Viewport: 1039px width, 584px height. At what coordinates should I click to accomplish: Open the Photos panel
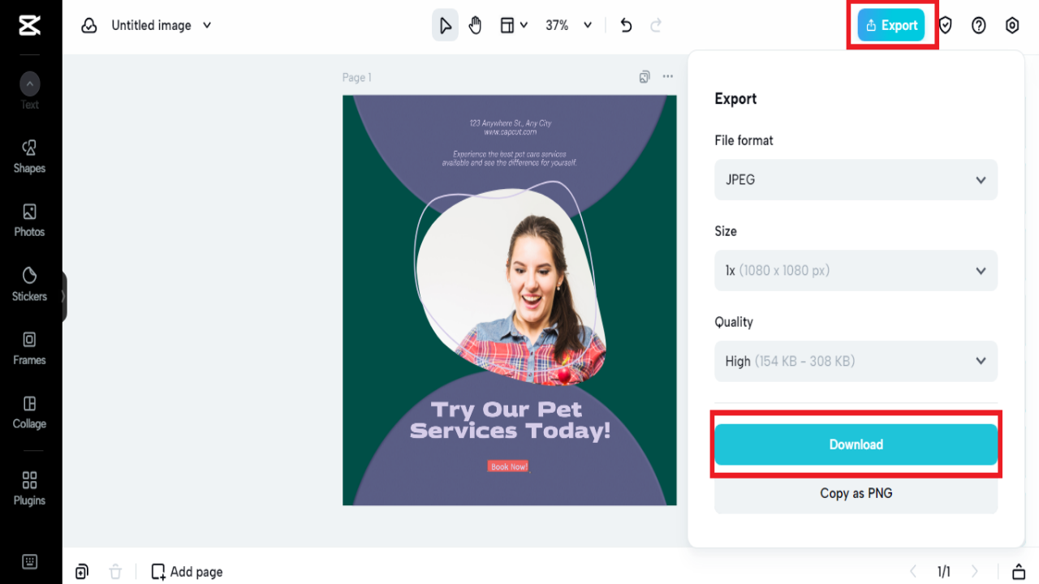click(29, 221)
